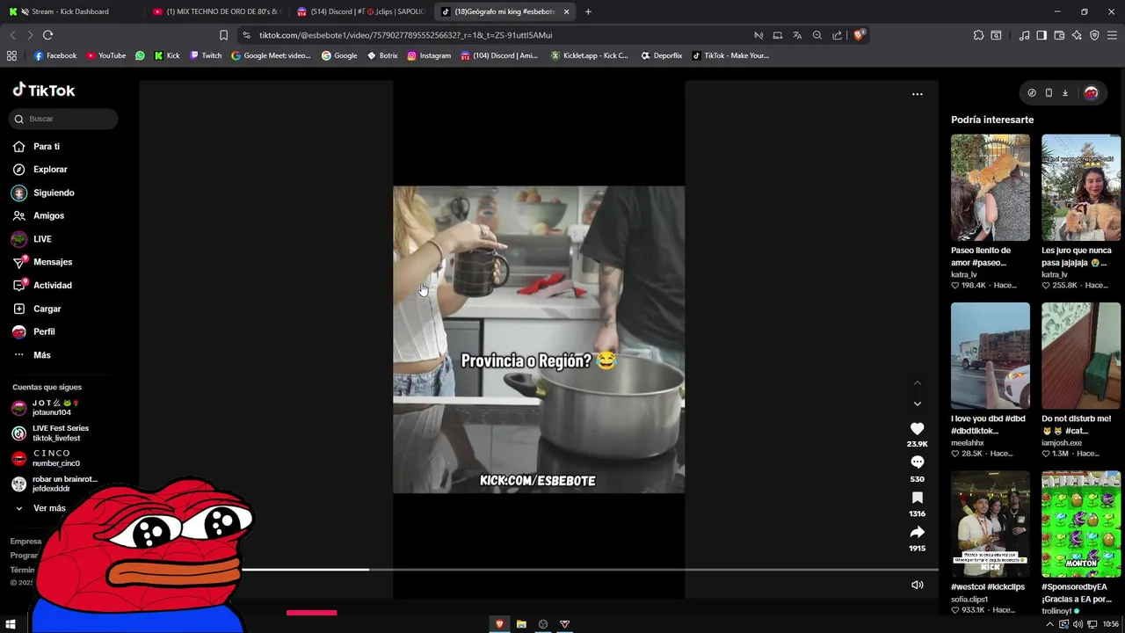Open the media control music note icon
Screen dimensions: 1125x633
point(1024,35)
